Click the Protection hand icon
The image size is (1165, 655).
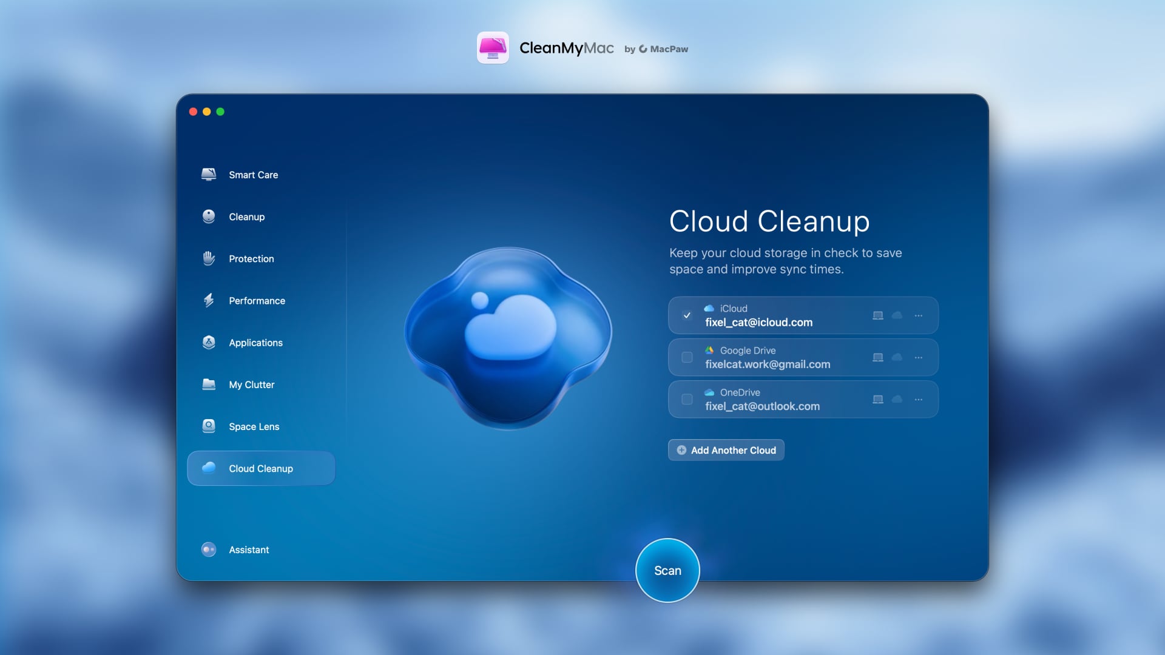coord(209,258)
